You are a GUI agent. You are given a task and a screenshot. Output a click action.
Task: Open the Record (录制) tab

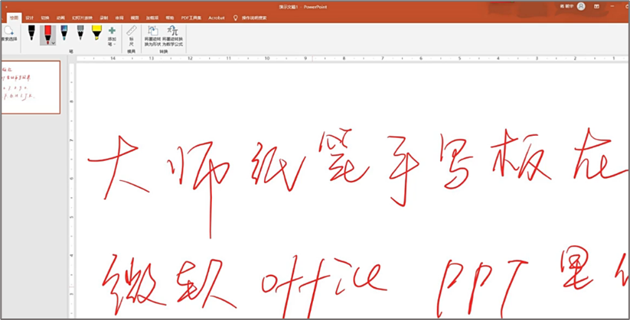click(104, 18)
